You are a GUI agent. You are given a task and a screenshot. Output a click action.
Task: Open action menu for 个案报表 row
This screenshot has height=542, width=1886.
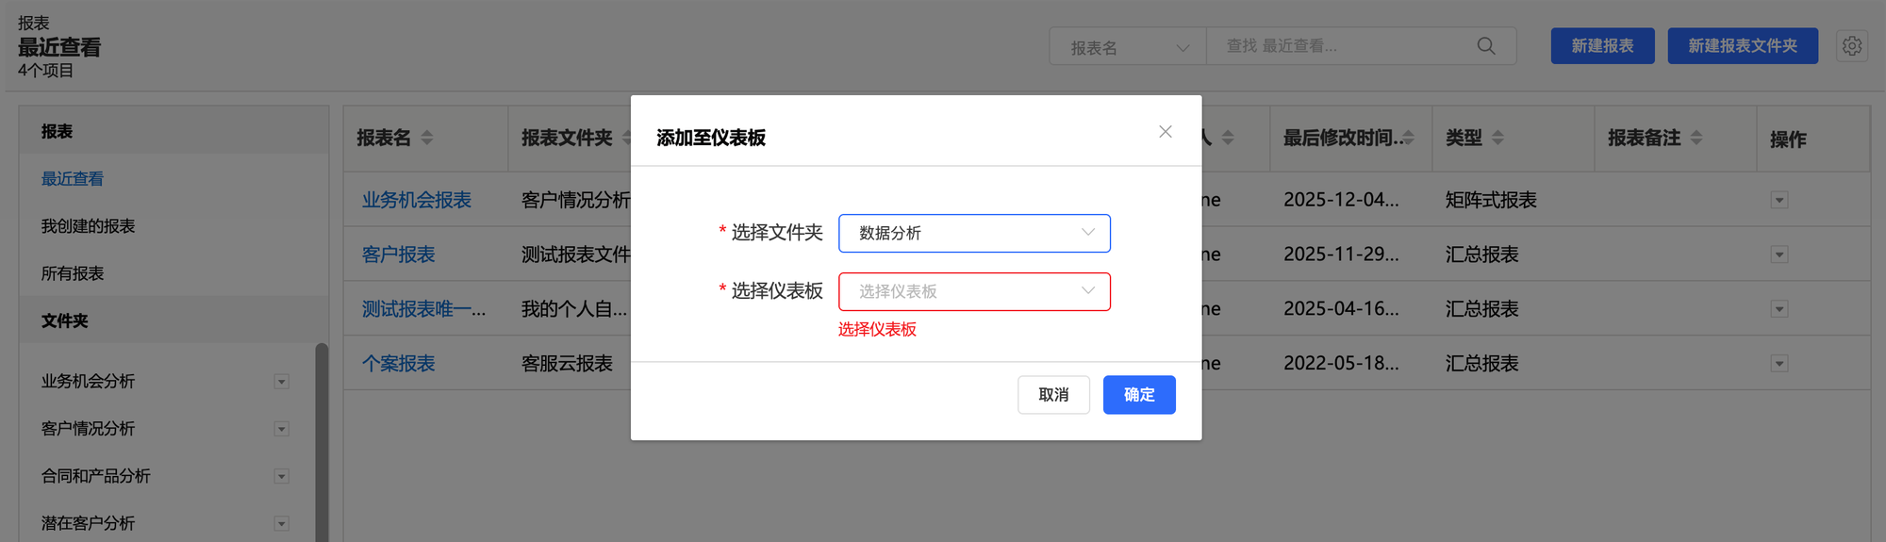point(1779,364)
